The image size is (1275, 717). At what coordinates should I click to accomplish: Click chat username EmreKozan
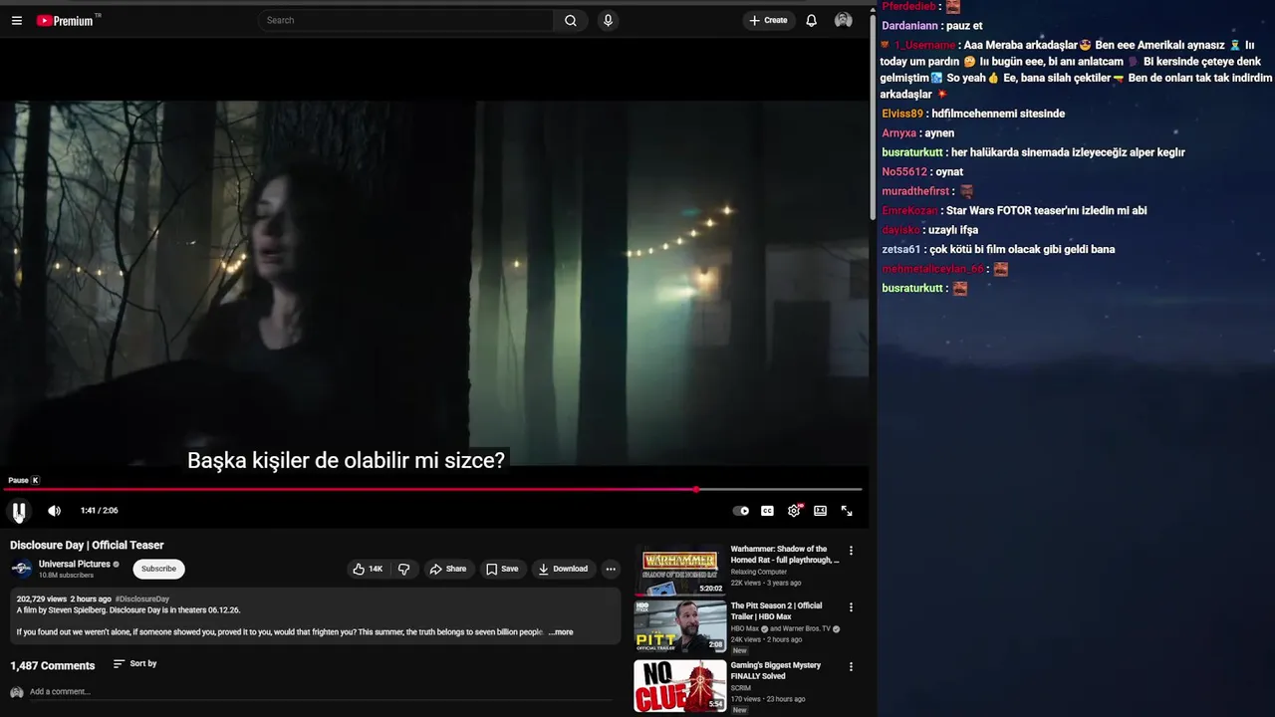909,210
